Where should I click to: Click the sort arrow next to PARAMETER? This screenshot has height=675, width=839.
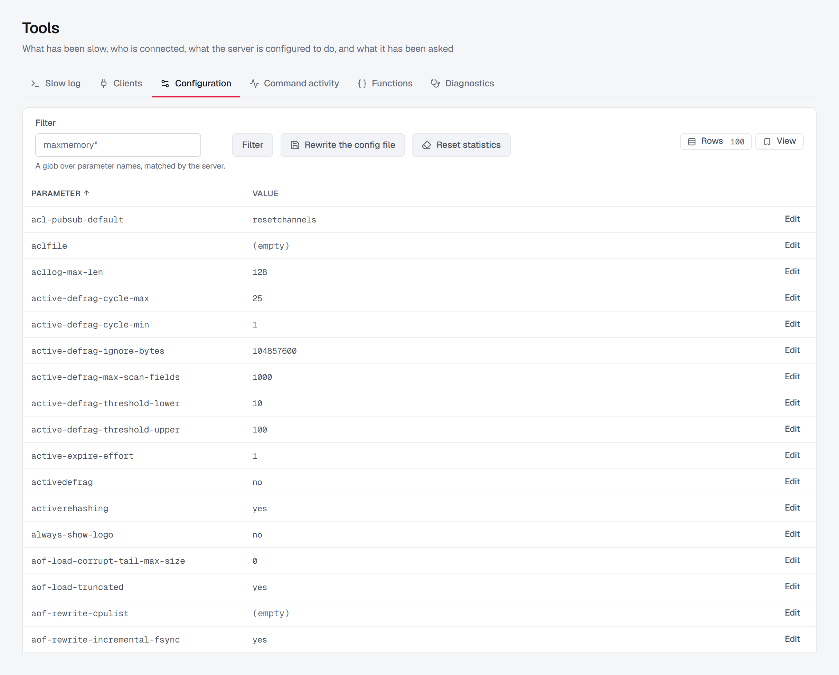coord(87,193)
